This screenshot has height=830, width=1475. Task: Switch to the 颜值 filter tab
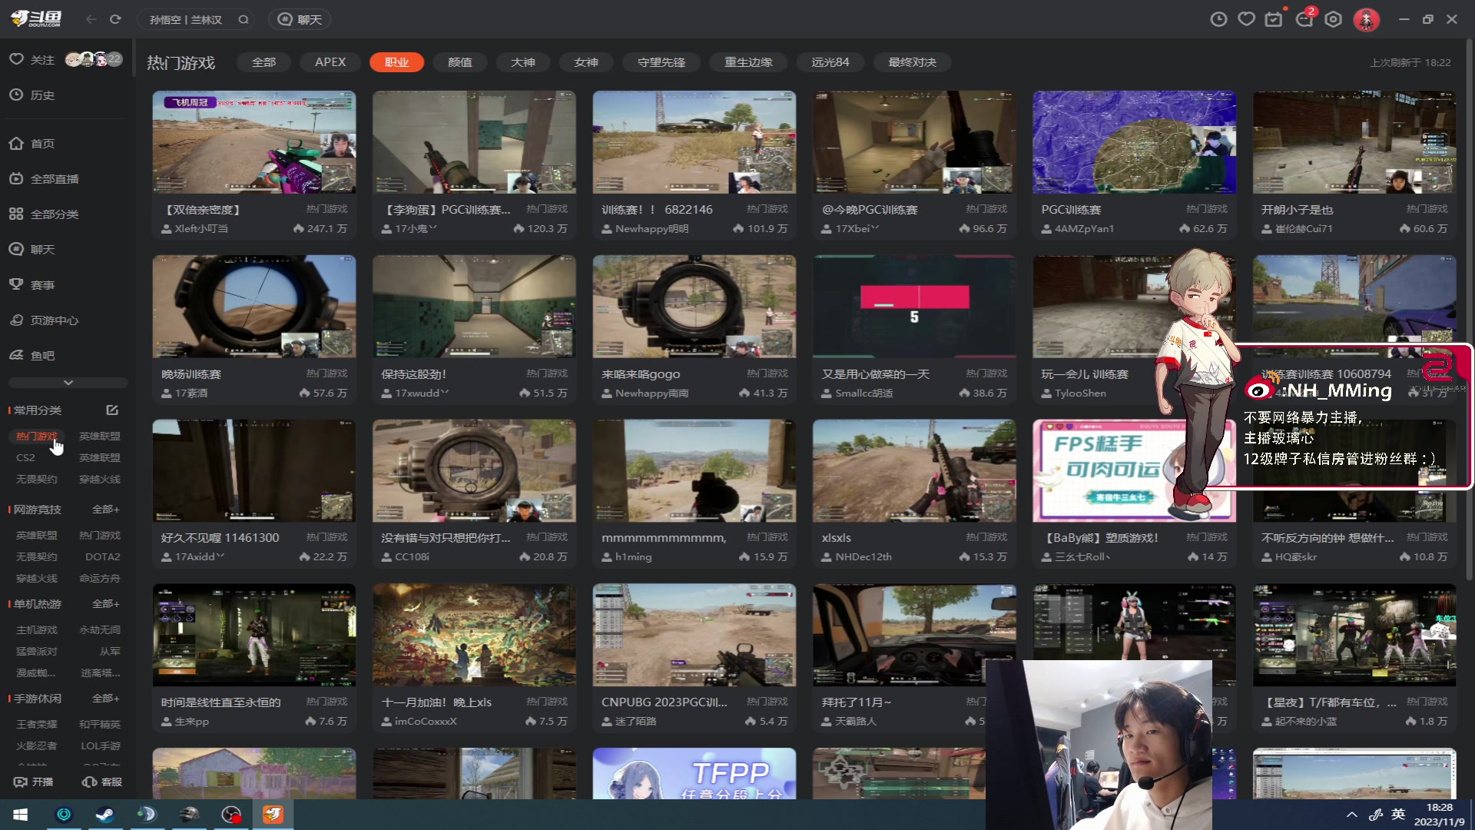point(460,62)
